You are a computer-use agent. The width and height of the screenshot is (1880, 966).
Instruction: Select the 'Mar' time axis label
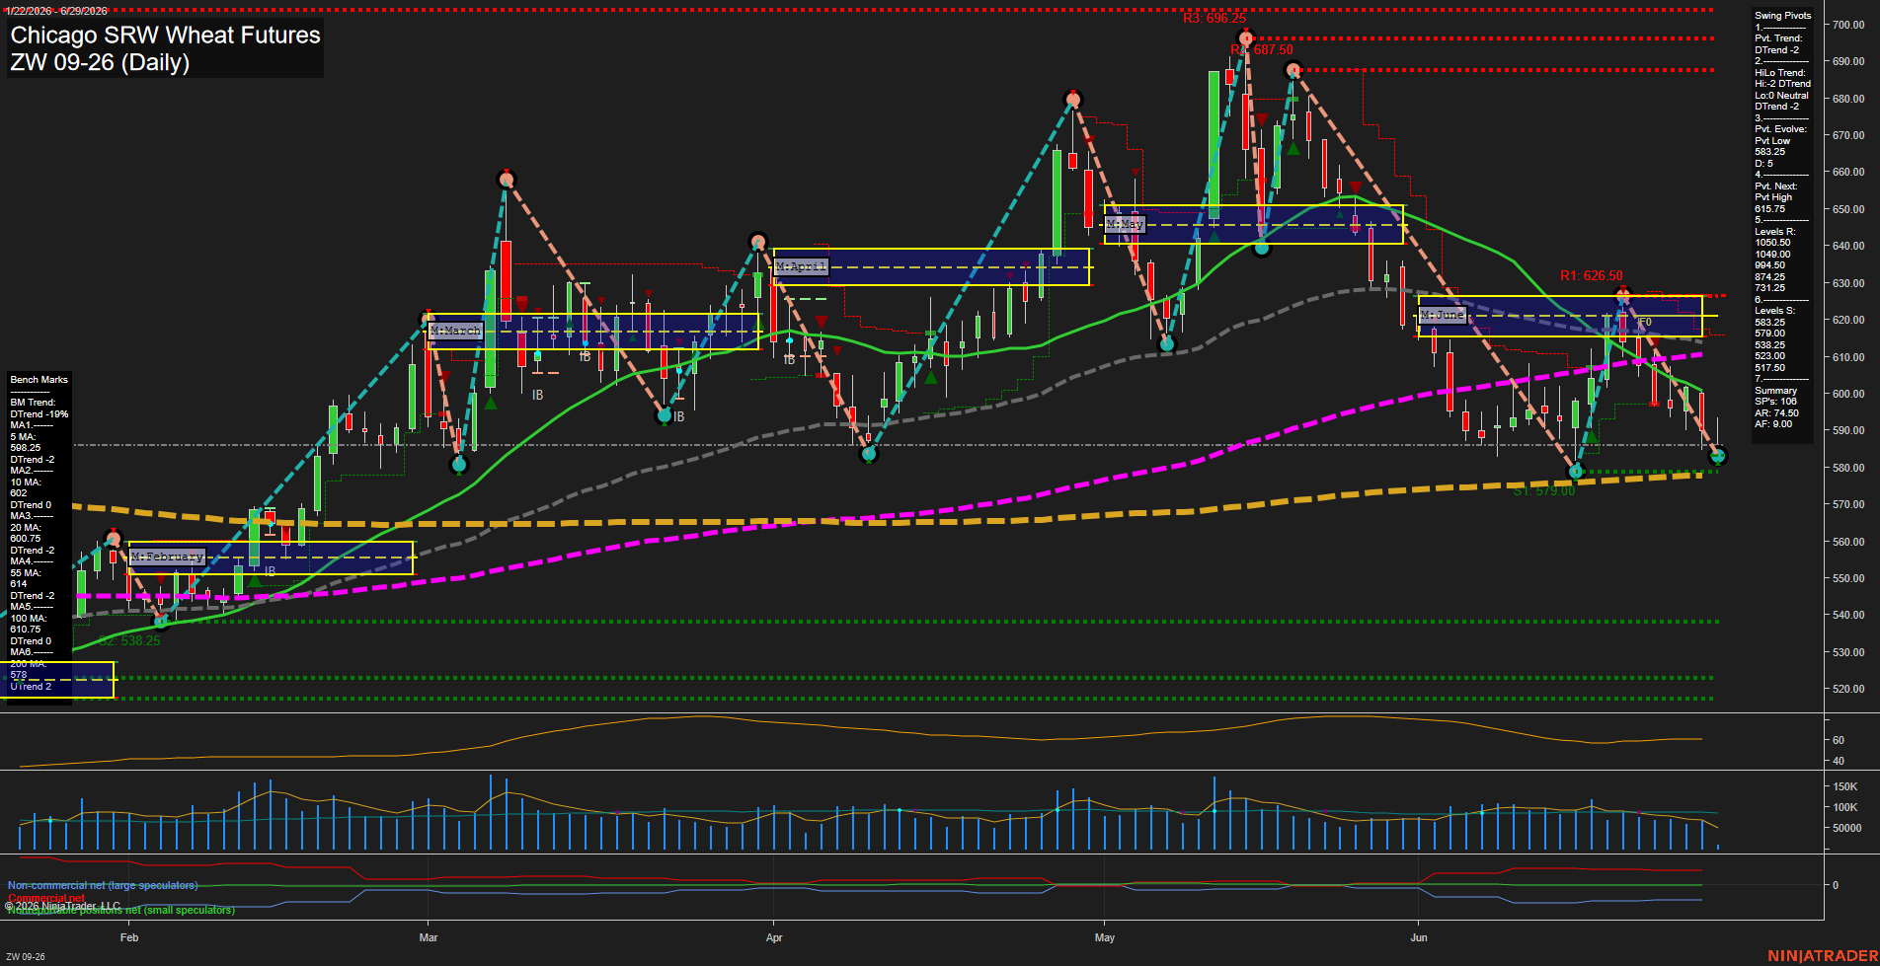[x=429, y=937]
